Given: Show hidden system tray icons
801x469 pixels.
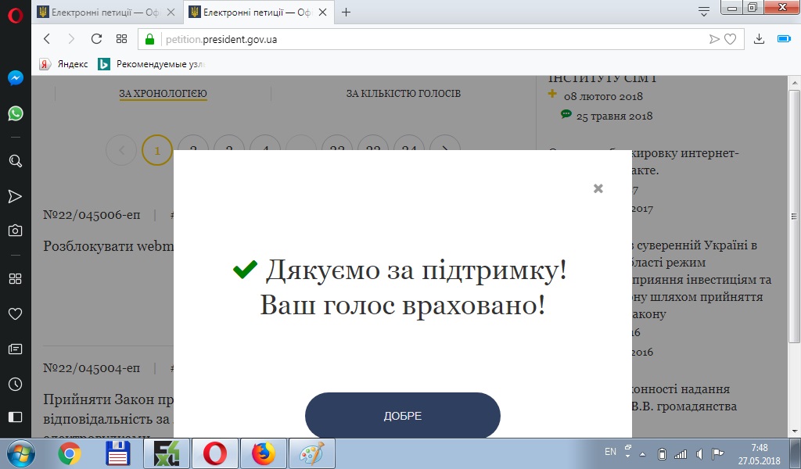Looking at the screenshot, I should pos(642,453).
